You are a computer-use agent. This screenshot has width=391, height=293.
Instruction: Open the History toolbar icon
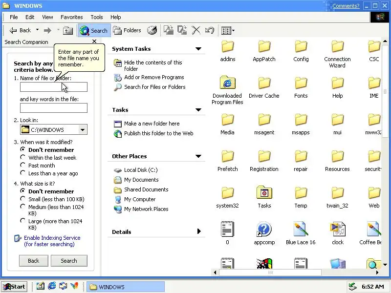tap(152, 30)
